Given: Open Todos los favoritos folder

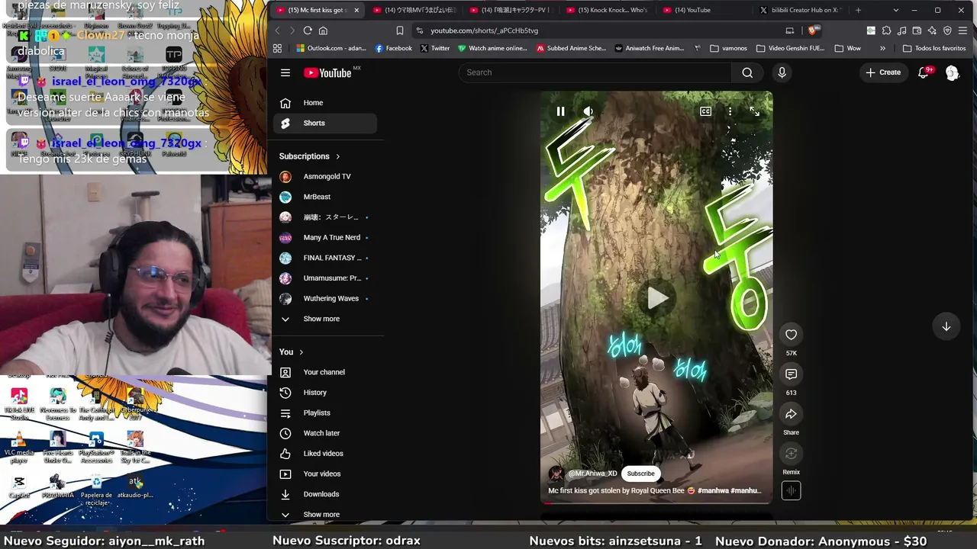Looking at the screenshot, I should tap(934, 48).
